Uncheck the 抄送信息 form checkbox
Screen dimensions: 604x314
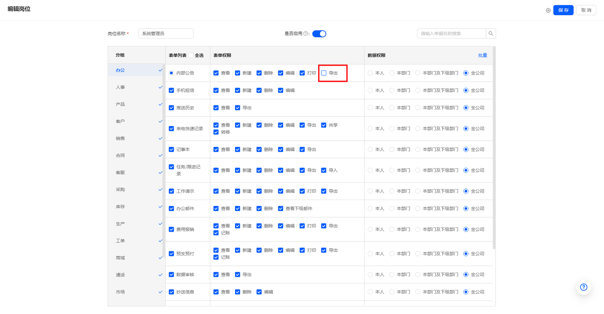click(x=171, y=292)
